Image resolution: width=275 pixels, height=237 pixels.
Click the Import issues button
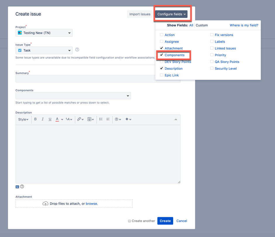(140, 14)
